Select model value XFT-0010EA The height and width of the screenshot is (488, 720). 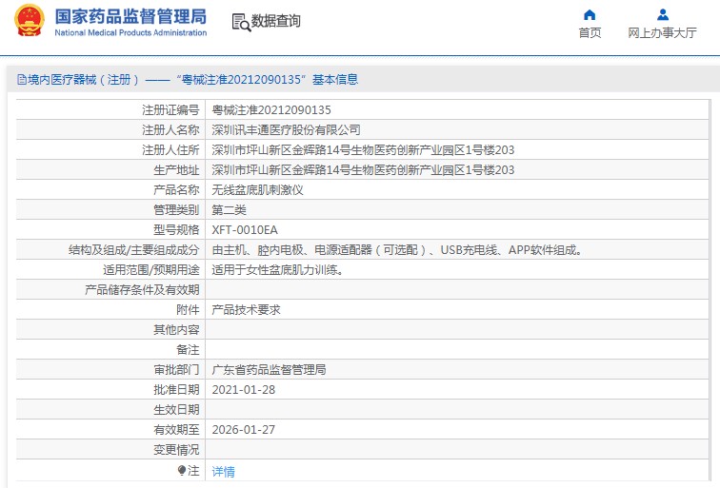pos(244,230)
